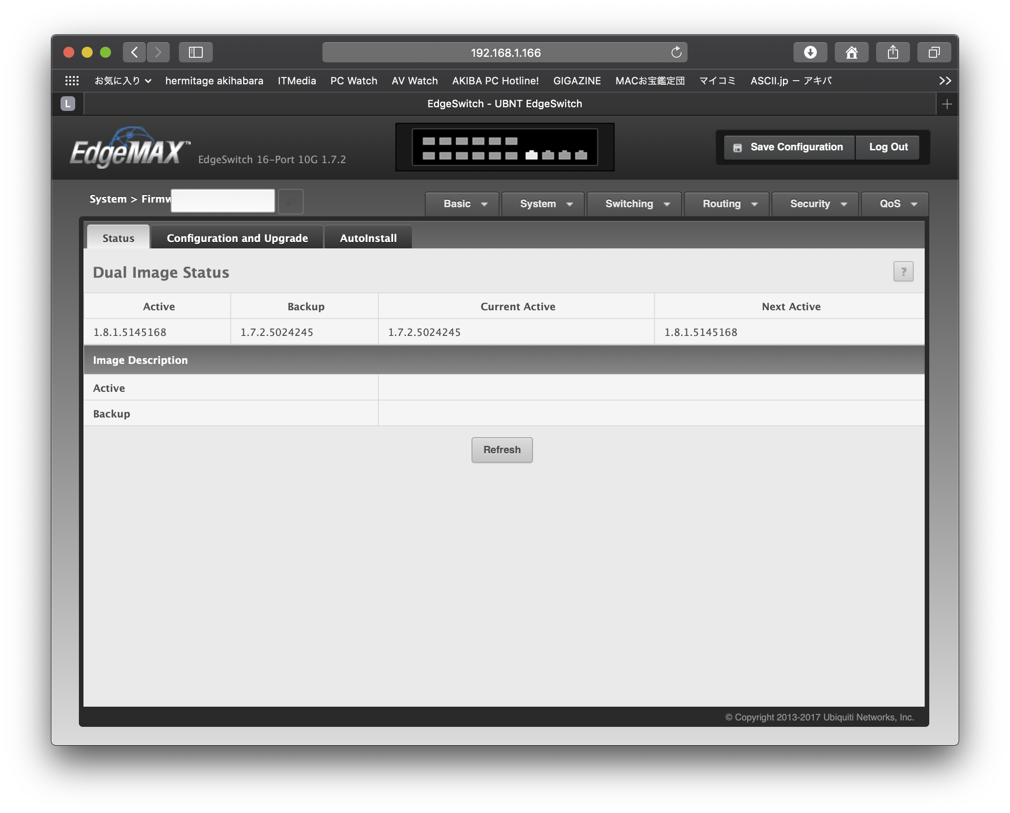Screen dimensions: 1010x813
Task: Open the Share icon in toolbar
Action: tap(893, 52)
